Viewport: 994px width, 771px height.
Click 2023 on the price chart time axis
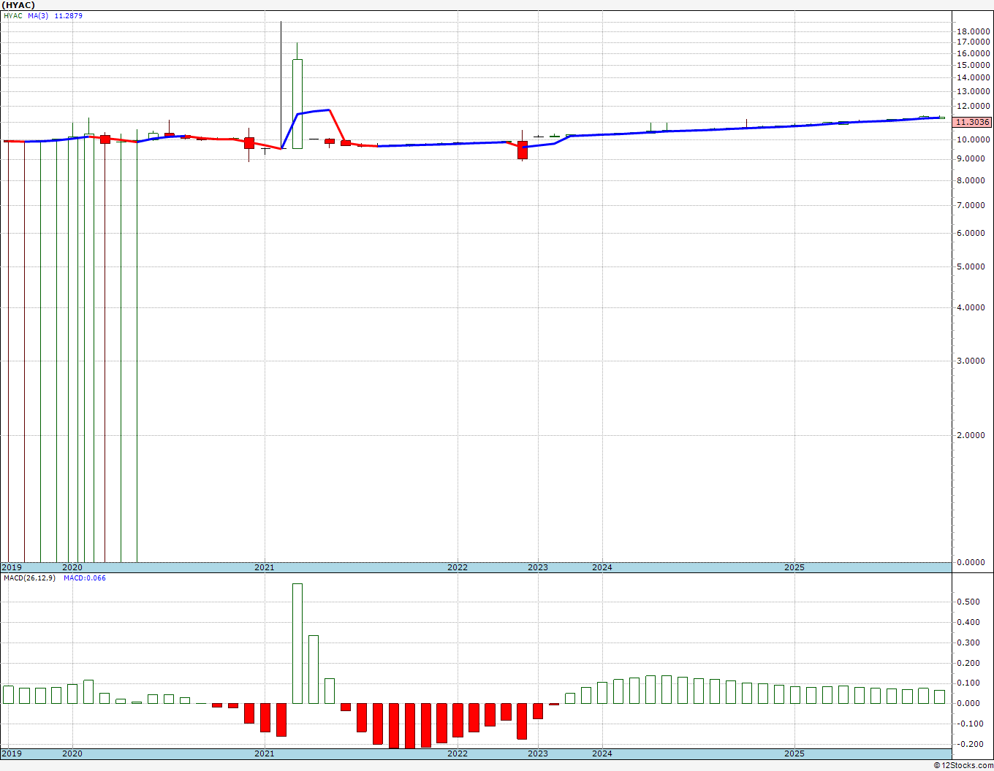tap(538, 567)
